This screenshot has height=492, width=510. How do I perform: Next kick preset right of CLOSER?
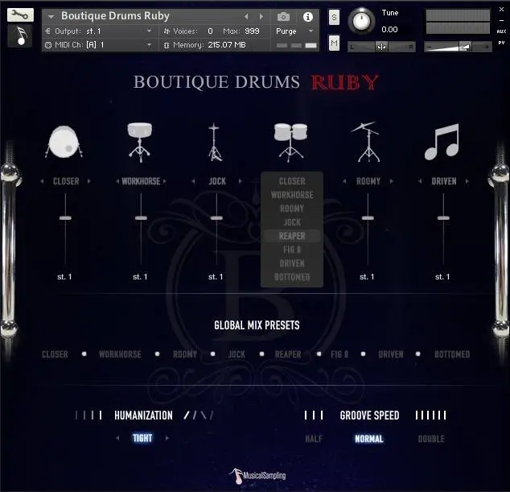click(x=88, y=181)
